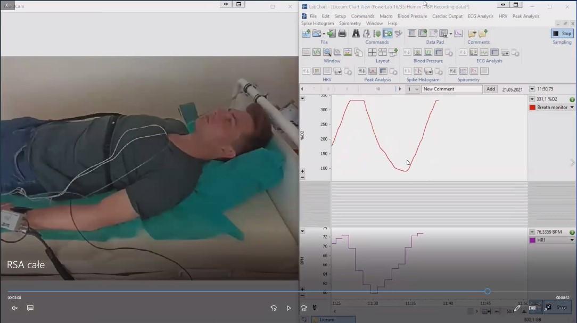The width and height of the screenshot is (577, 323).
Task: Open the Blood Pressure menu
Action: tap(412, 16)
